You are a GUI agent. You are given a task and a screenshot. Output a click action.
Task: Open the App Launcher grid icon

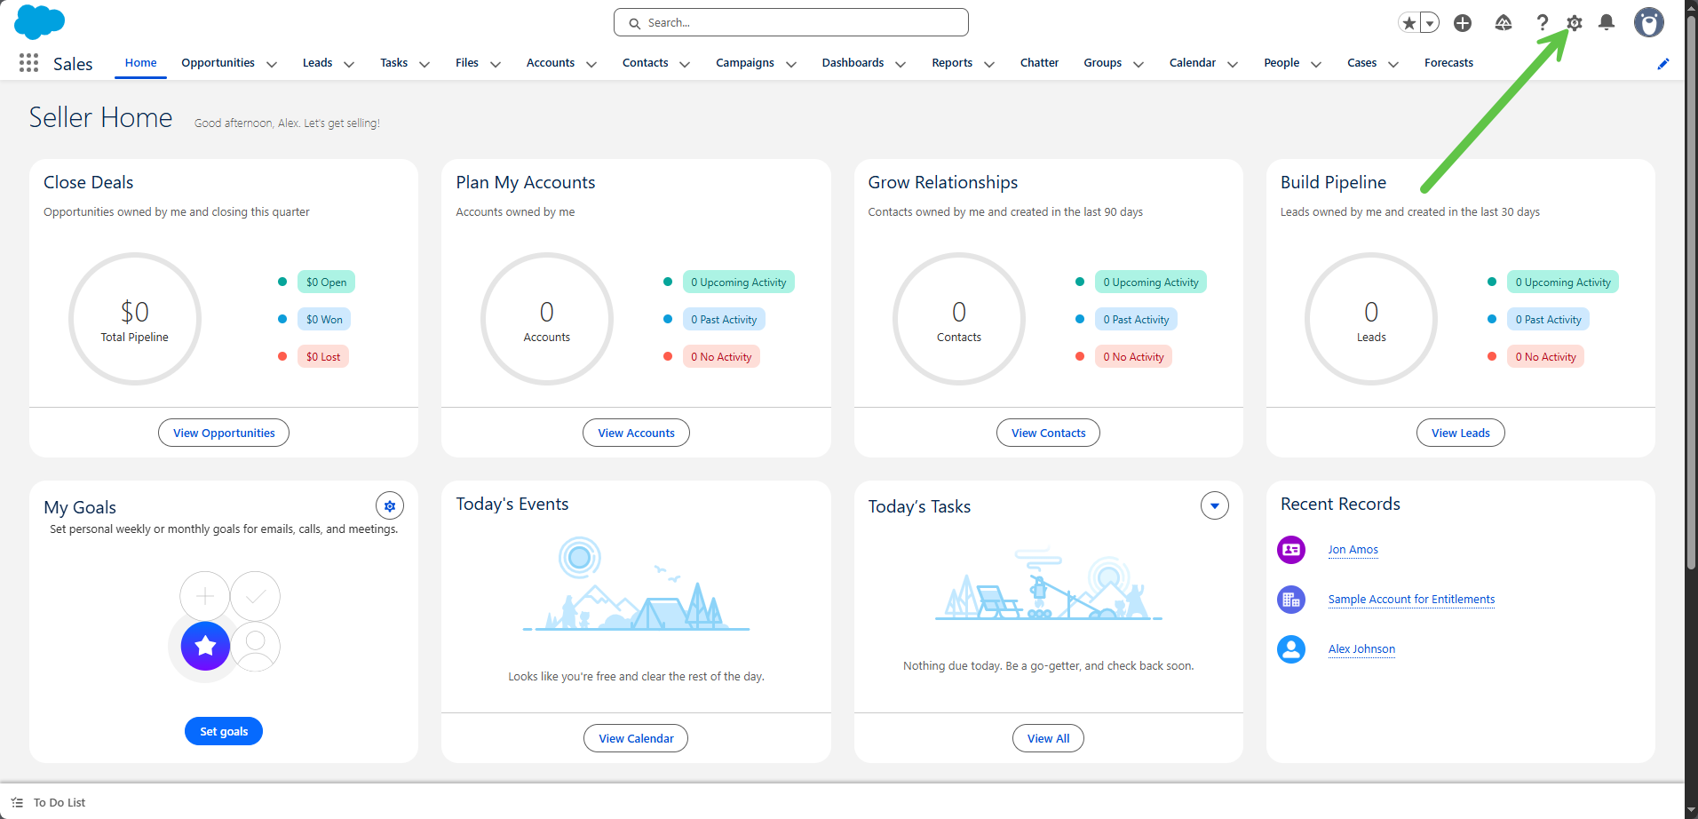click(28, 63)
